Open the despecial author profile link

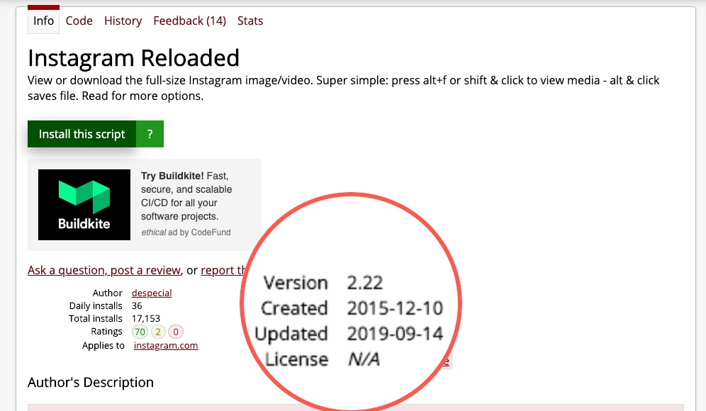tap(152, 293)
